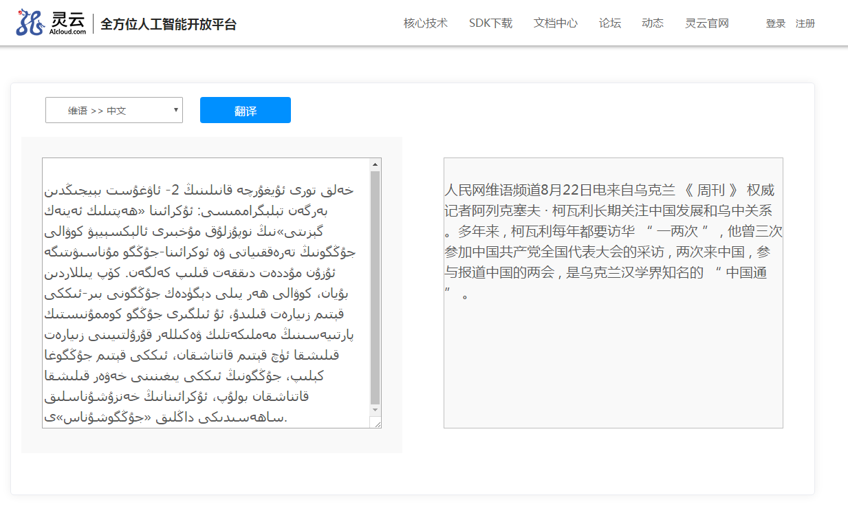
Task: Click the source text box scrollbar thumb
Action: (x=375, y=287)
